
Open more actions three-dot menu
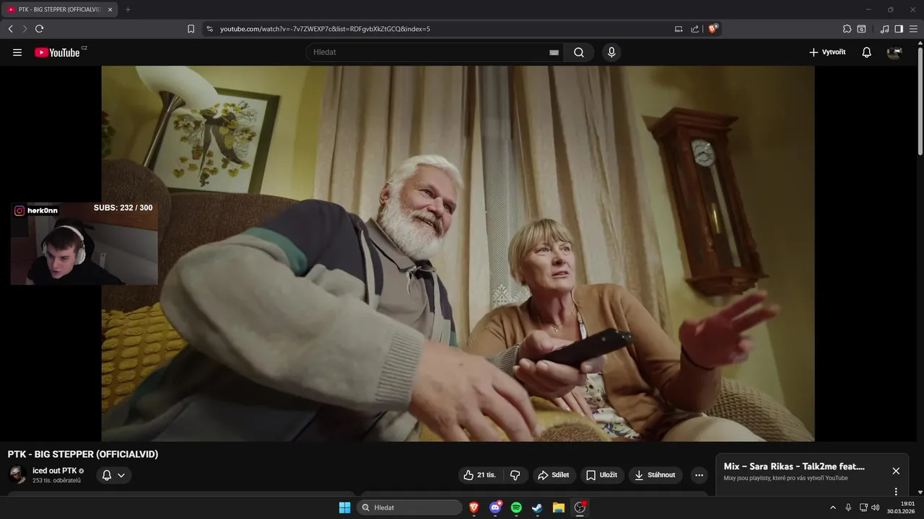click(x=698, y=475)
